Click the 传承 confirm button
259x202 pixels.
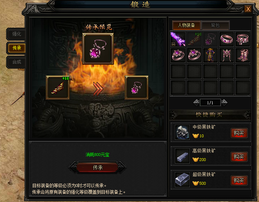(98, 167)
